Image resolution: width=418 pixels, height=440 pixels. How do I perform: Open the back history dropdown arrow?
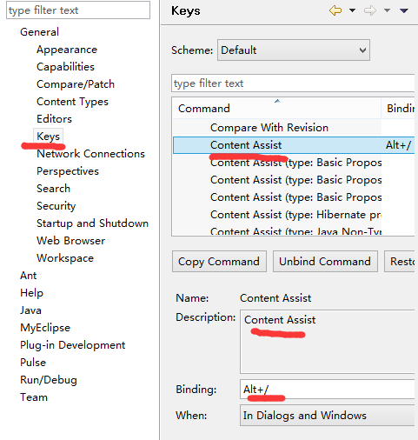pos(352,10)
